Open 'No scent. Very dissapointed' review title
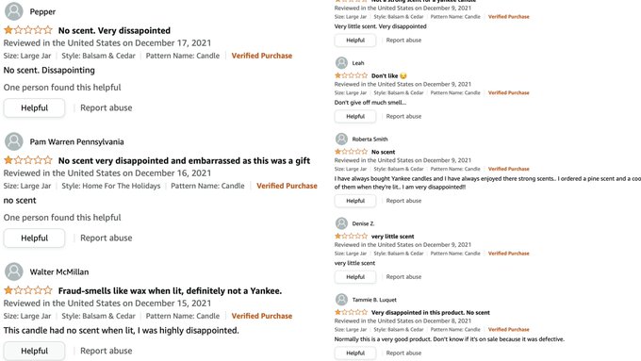 coord(114,30)
